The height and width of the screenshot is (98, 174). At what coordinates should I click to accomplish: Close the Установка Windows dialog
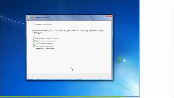pyautogui.click(x=109, y=16)
